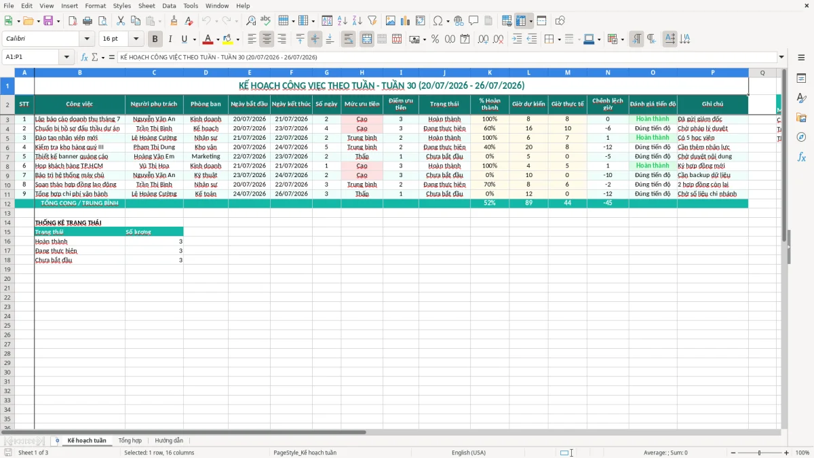Click the Zoom In plus button
Viewport: 814px width, 458px height.
(x=787, y=453)
